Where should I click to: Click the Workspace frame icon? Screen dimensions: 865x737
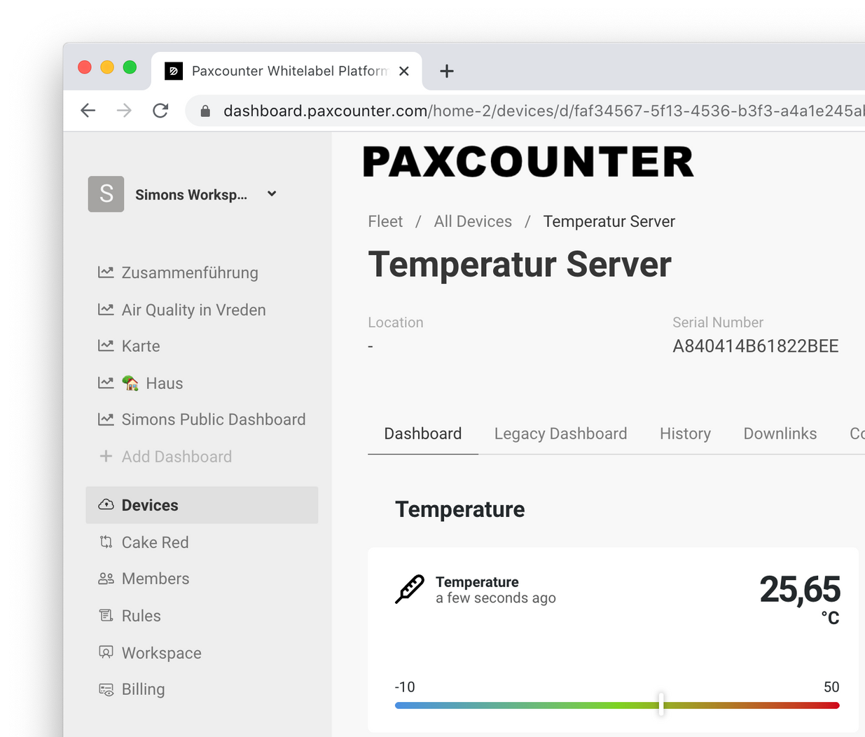[106, 652]
